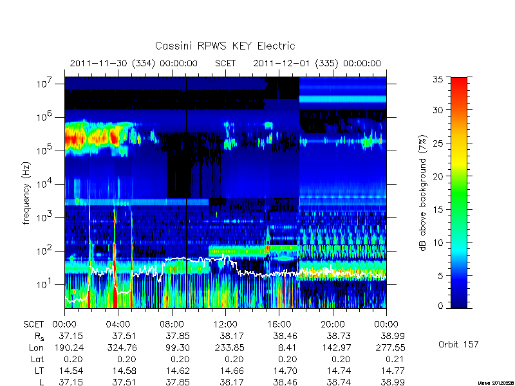This screenshot has width=515, height=386.
Task: Click the 5 value on the color scale
Action: (x=440, y=275)
